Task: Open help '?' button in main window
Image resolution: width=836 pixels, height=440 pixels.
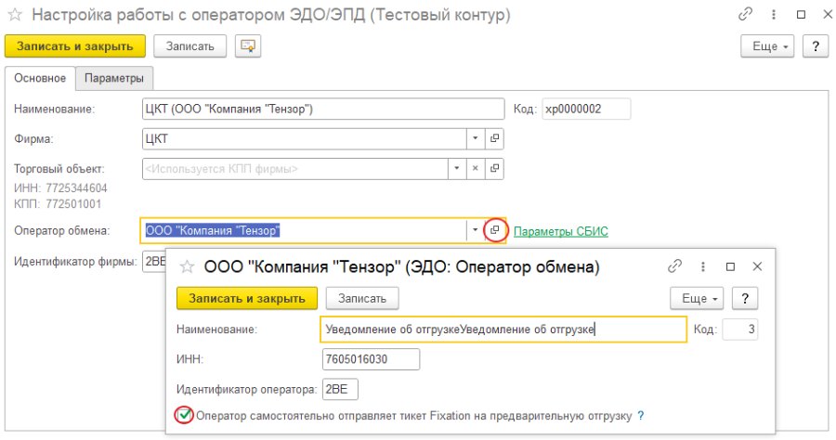Action: 816,46
